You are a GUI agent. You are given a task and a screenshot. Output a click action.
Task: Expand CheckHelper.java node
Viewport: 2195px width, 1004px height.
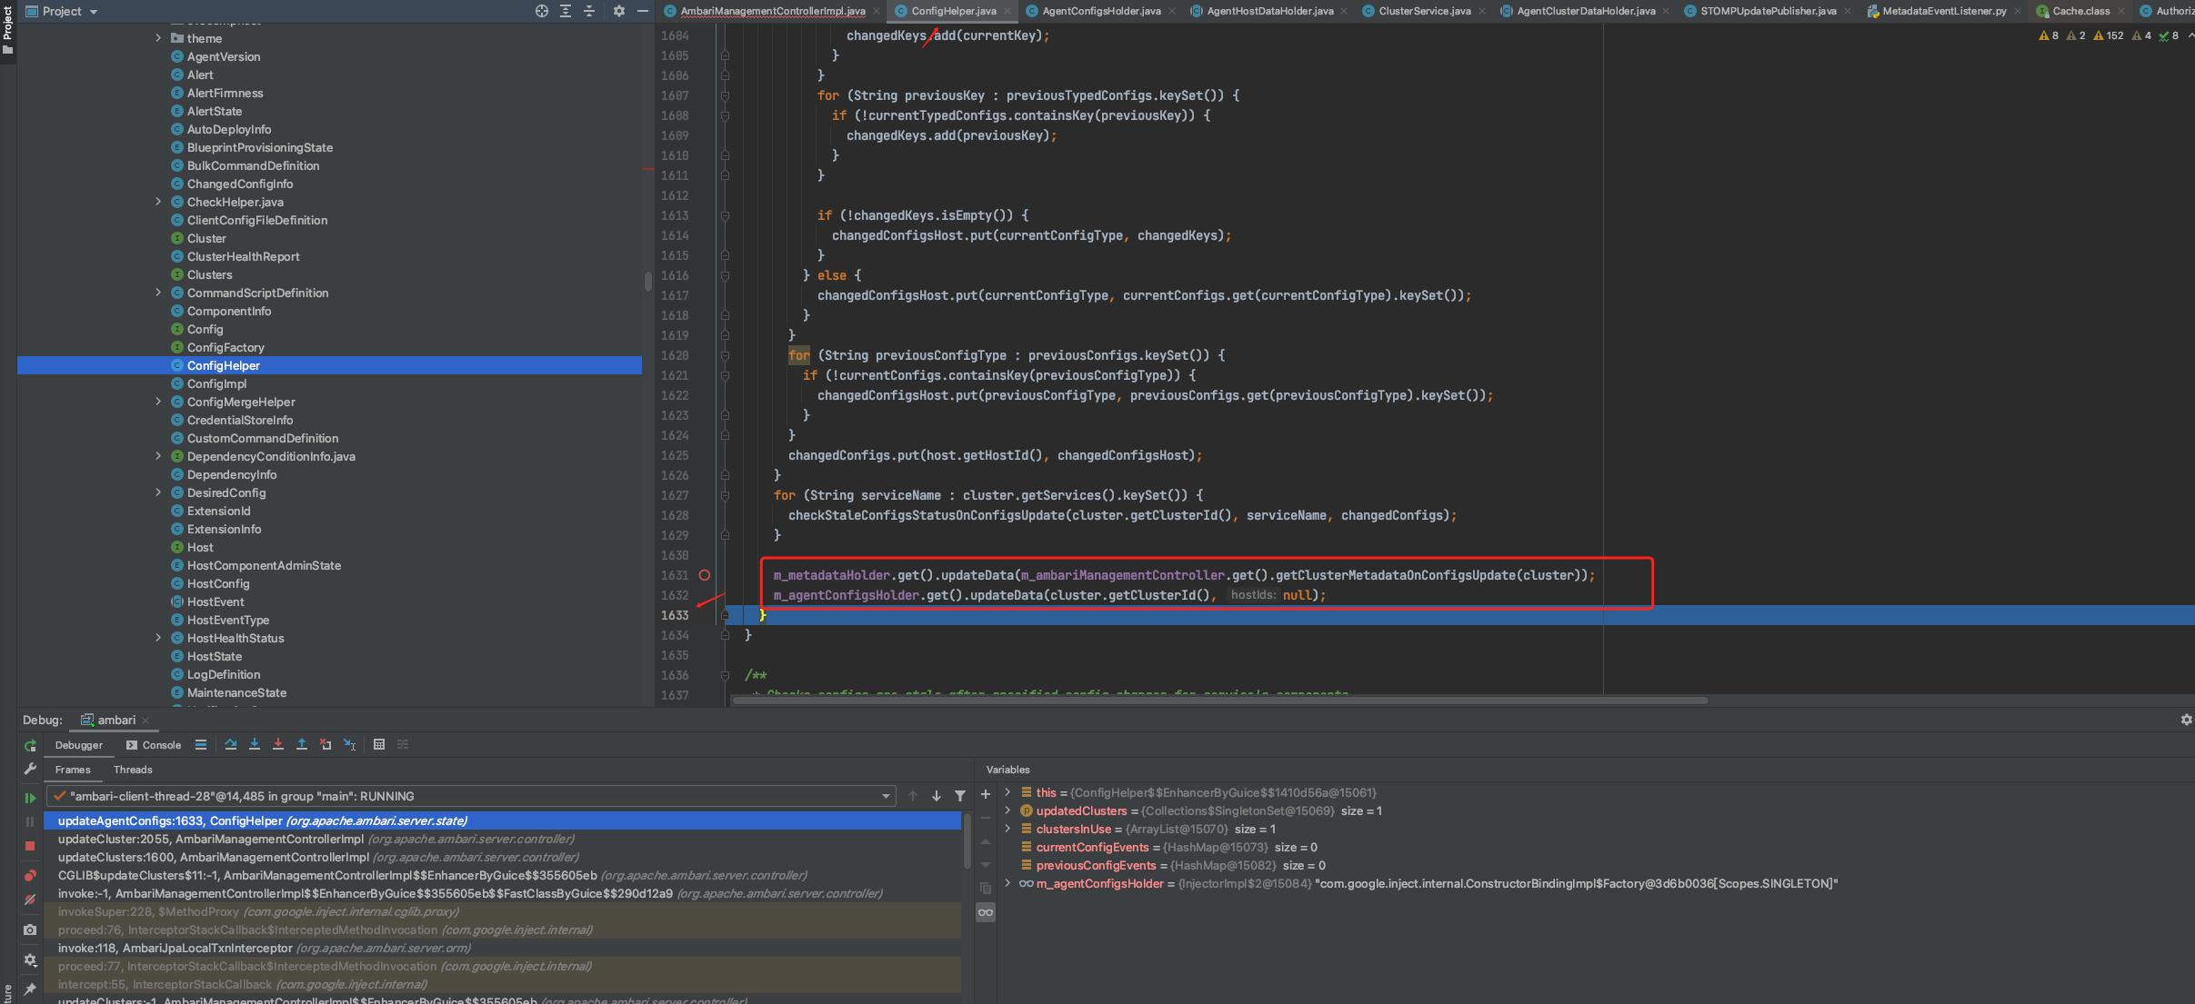158,202
